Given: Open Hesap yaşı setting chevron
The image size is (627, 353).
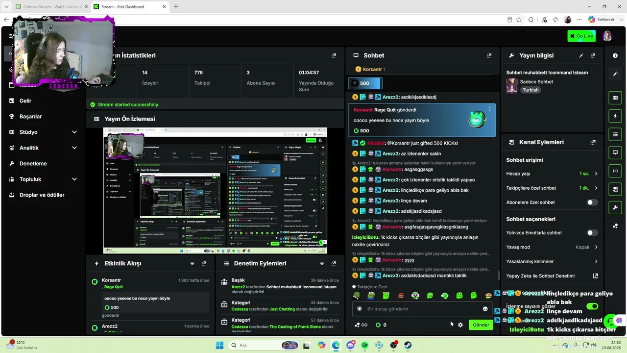Looking at the screenshot, I should (x=596, y=174).
